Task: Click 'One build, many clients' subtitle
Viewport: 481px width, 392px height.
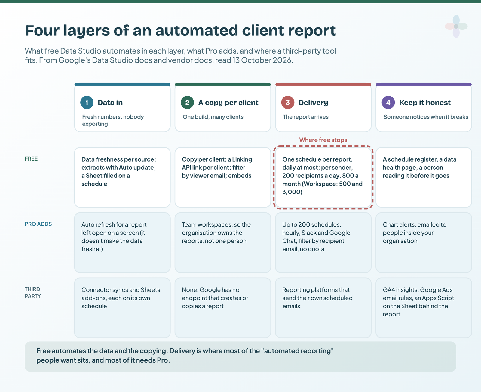Action: 213,117
